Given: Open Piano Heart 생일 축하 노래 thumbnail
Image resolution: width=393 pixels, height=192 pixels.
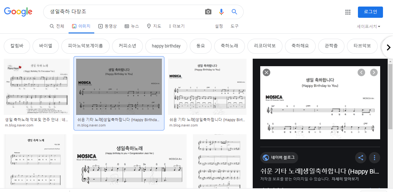Looking at the screenshot, I should pyautogui.click(x=37, y=87).
